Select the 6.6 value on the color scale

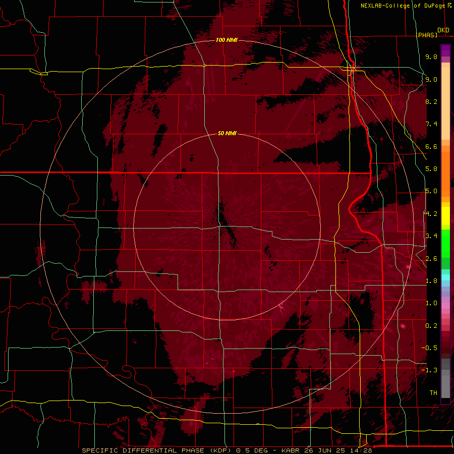click(431, 146)
